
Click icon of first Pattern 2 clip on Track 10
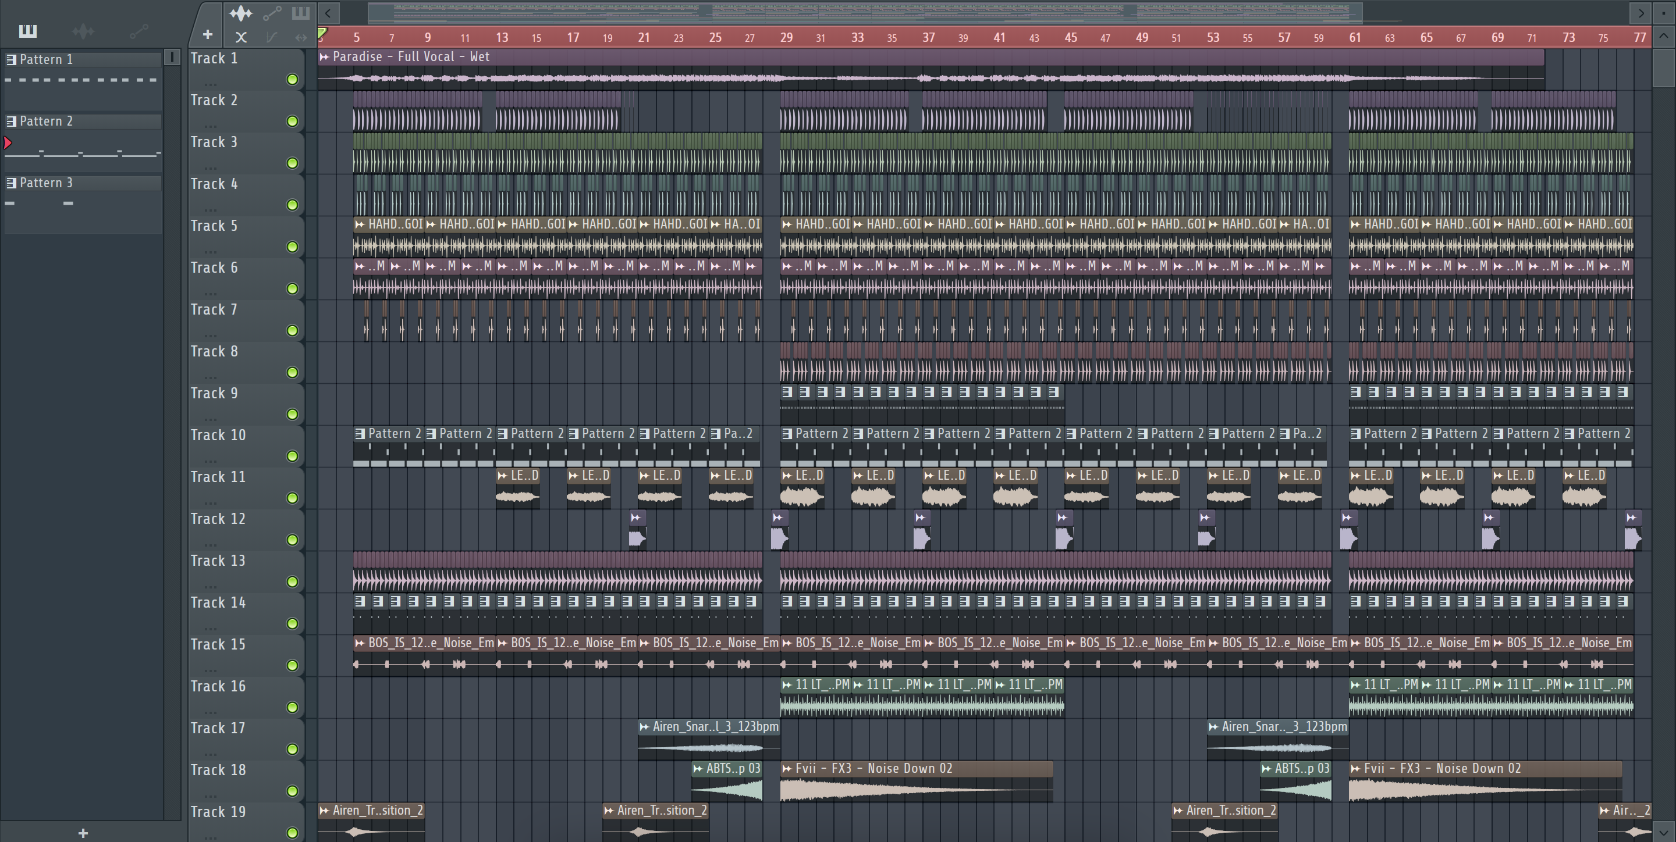[360, 434]
